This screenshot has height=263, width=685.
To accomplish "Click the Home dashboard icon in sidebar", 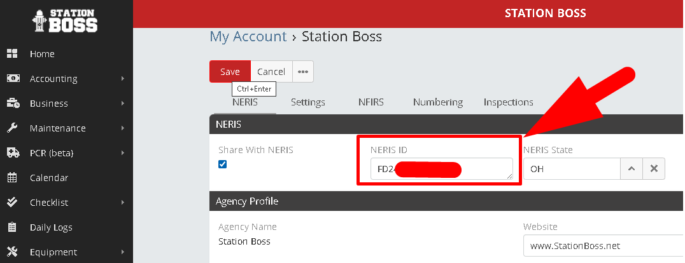I will tap(12, 54).
